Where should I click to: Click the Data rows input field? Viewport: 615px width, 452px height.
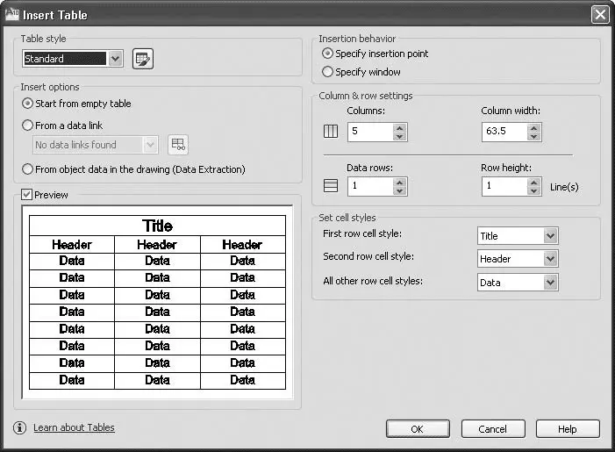coord(370,186)
